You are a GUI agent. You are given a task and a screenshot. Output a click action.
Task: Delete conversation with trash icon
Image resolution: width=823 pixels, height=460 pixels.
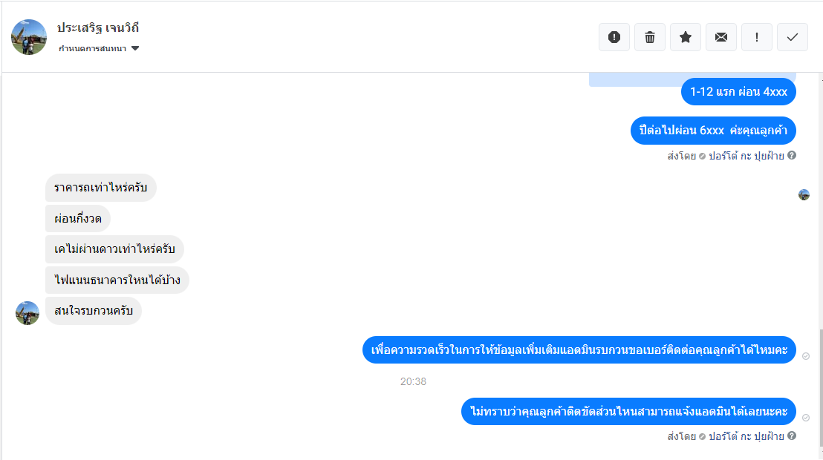pos(650,37)
